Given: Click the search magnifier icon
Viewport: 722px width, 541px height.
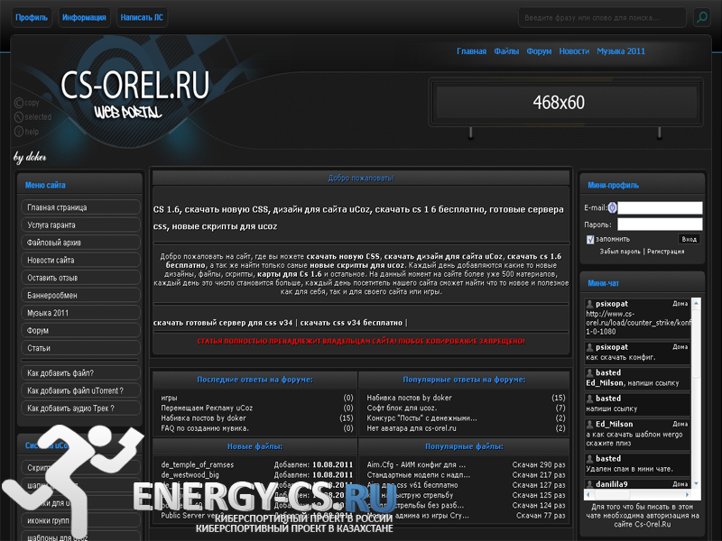Looking at the screenshot, I should pos(702,17).
